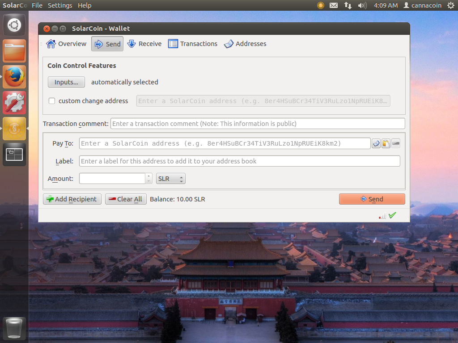Click the SolarCoin tray indicator icon
Image resolution: width=458 pixels, height=343 pixels.
[x=321, y=5]
